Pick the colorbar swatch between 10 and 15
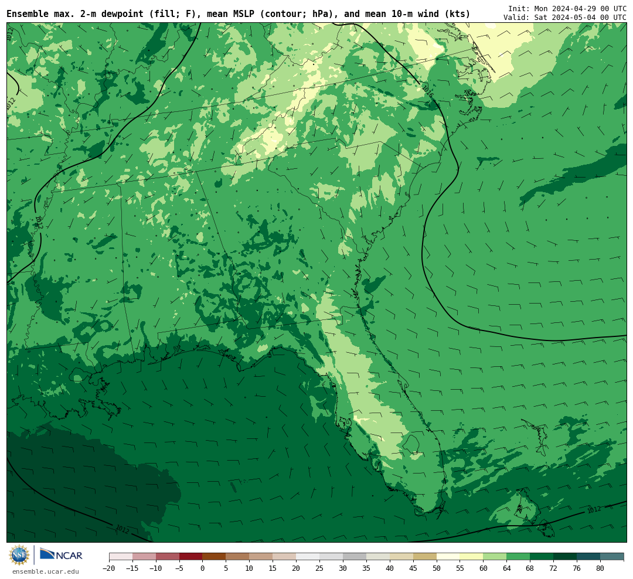 (x=261, y=557)
